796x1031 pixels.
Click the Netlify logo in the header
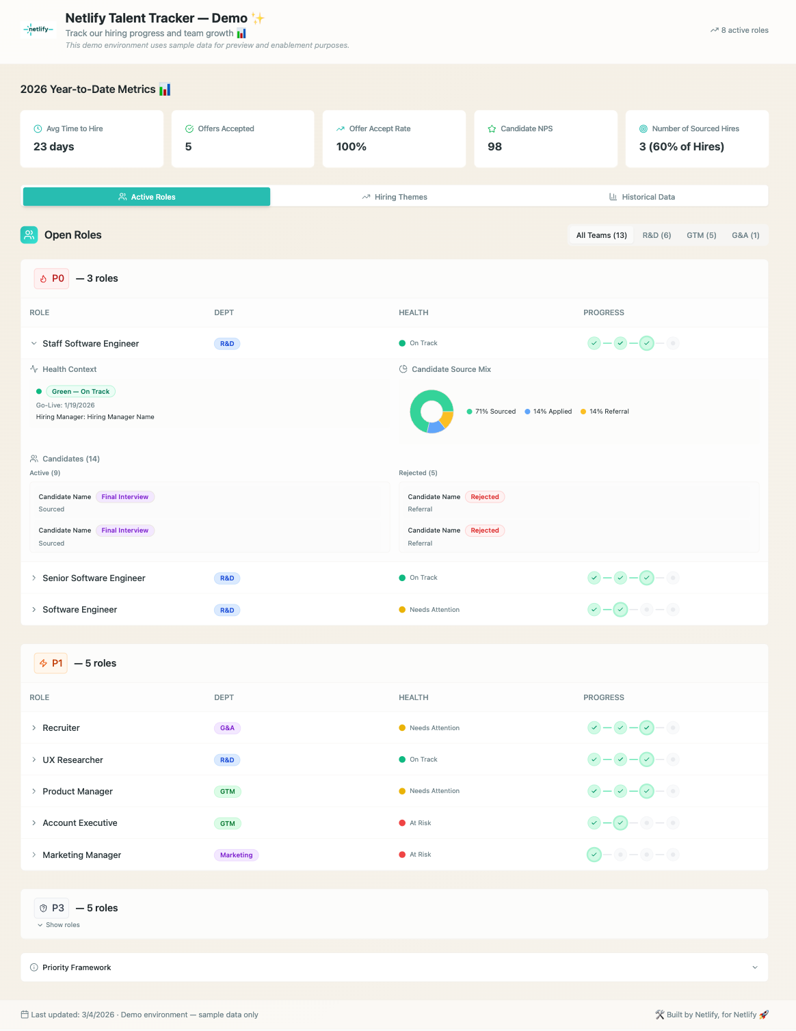pyautogui.click(x=38, y=29)
